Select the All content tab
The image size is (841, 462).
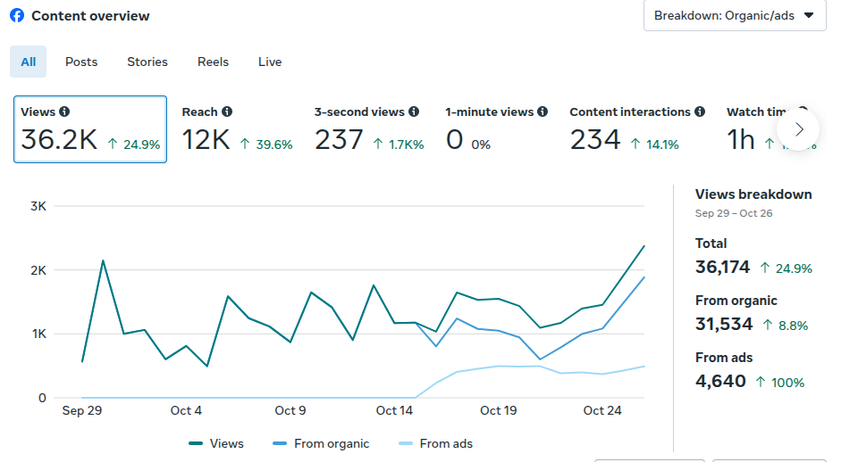click(x=29, y=62)
